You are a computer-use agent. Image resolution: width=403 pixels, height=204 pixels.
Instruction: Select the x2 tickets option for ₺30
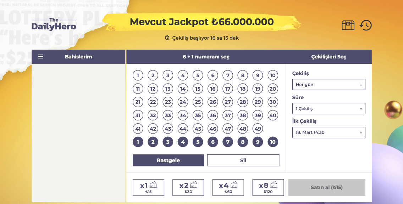[x=188, y=187]
